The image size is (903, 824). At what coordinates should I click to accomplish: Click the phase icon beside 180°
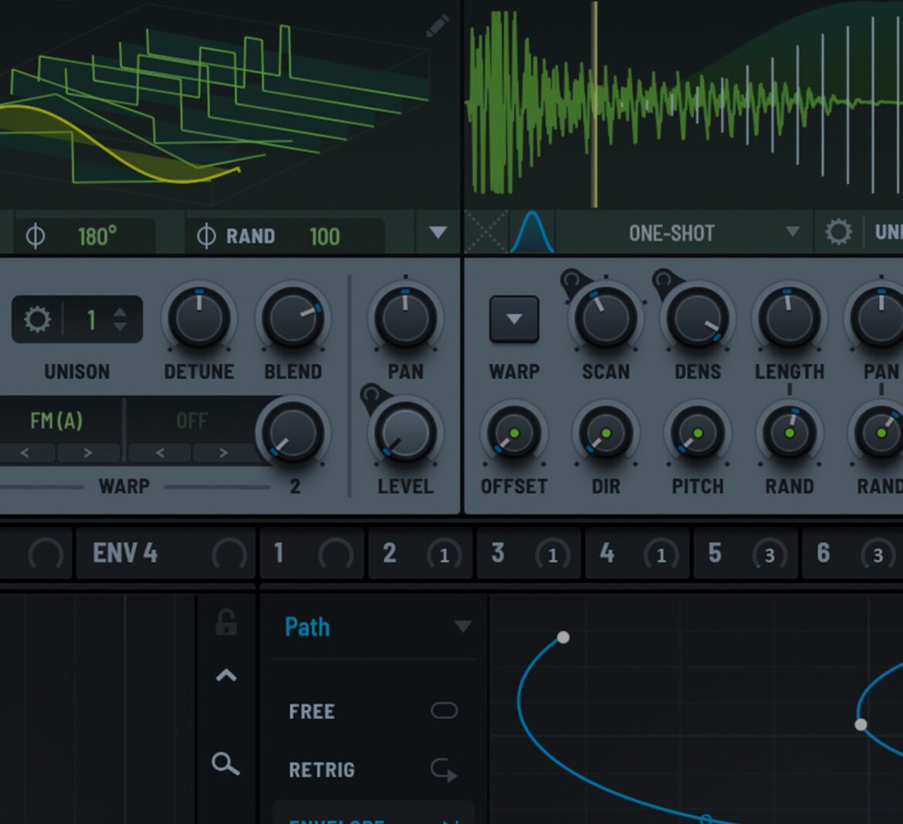pyautogui.click(x=36, y=236)
